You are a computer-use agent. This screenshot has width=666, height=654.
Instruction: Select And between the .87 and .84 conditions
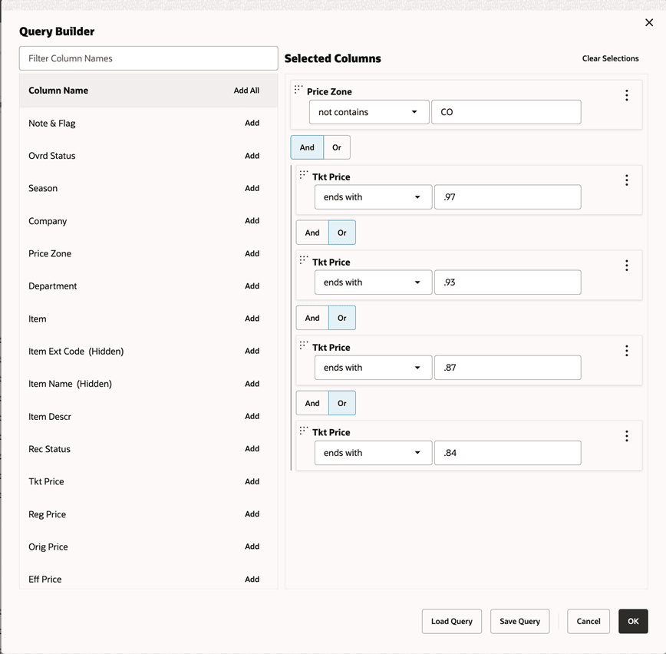tap(312, 403)
